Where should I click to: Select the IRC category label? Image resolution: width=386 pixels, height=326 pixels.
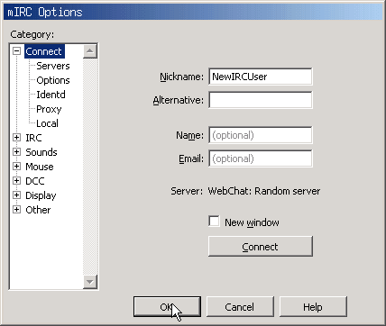coord(33,138)
